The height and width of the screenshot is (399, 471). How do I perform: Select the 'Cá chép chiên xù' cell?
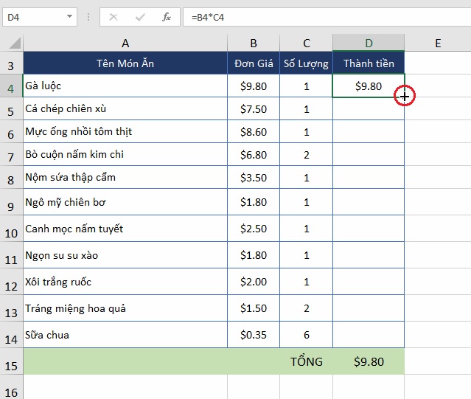pos(125,108)
